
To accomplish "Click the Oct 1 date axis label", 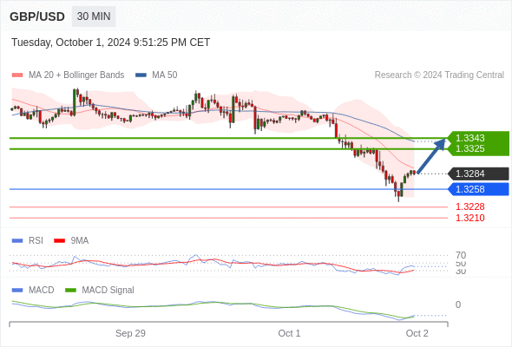I will (x=289, y=333).
